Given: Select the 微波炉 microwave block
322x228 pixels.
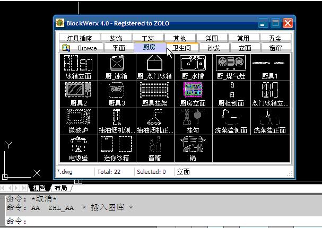Looking at the screenshot, I should click(x=79, y=121).
